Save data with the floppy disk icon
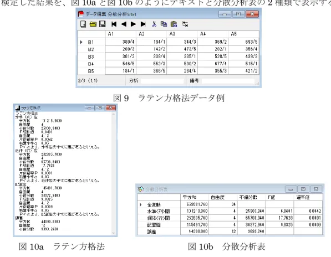The height and width of the screenshot is (257, 331). click(103, 24)
